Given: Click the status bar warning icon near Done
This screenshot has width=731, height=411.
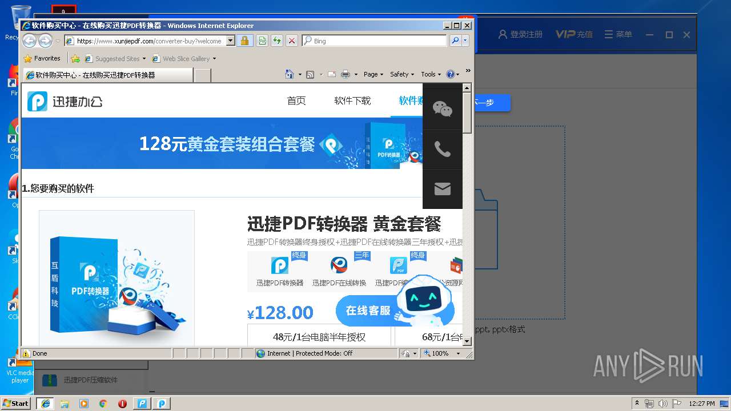Looking at the screenshot, I should [x=26, y=353].
